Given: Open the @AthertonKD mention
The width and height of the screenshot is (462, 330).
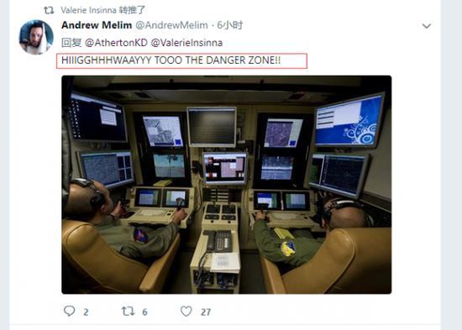Looking at the screenshot, I should 116,43.
